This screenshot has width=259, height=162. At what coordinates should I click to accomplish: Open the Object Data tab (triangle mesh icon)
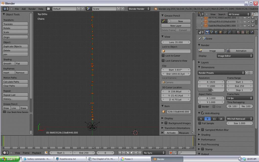click(x=234, y=32)
